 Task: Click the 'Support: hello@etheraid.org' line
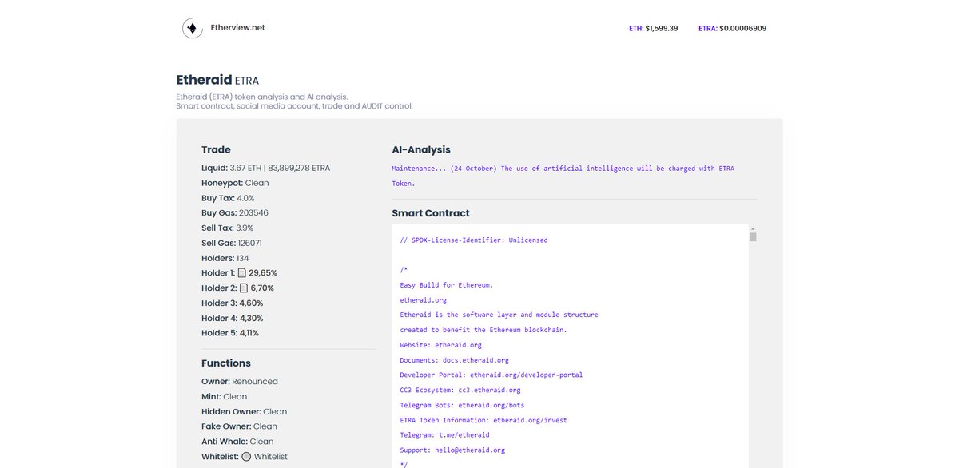(x=453, y=450)
